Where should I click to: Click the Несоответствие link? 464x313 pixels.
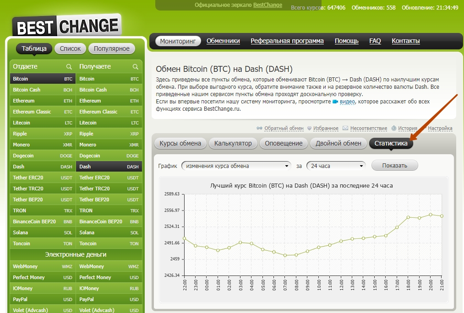tap(369, 128)
